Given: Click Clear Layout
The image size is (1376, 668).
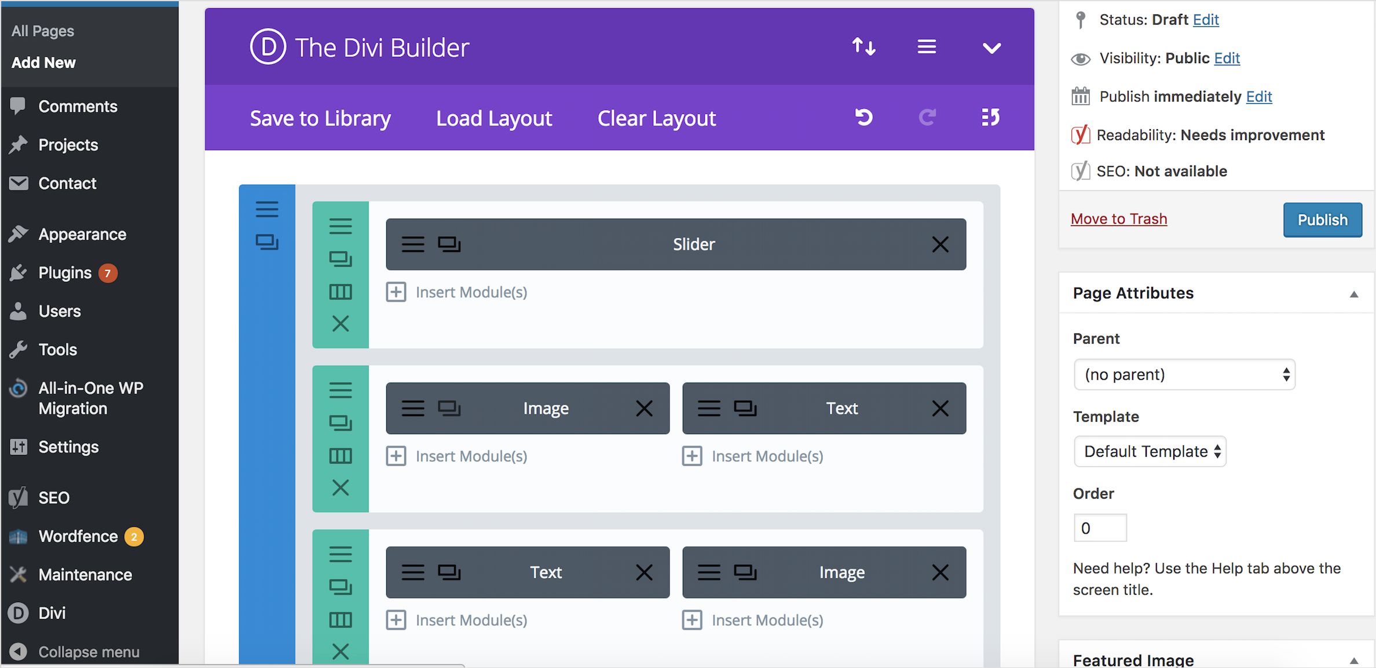Looking at the screenshot, I should pos(657,118).
